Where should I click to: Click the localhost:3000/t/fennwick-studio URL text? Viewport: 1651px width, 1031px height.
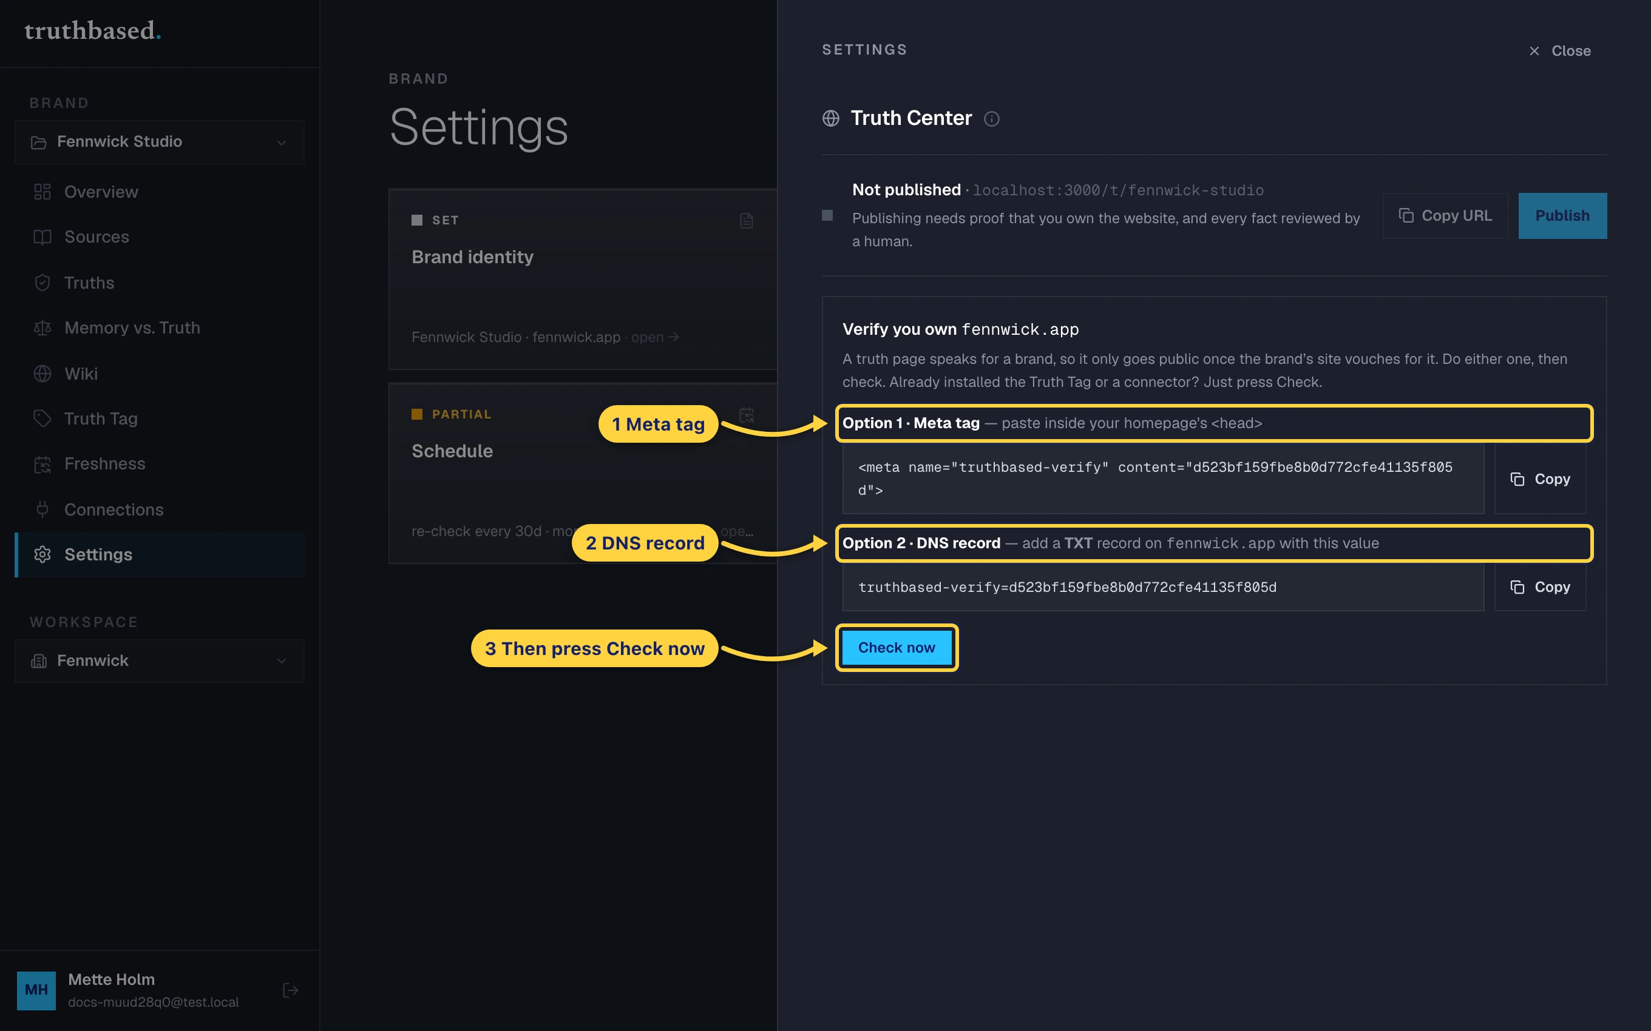[x=1118, y=190]
